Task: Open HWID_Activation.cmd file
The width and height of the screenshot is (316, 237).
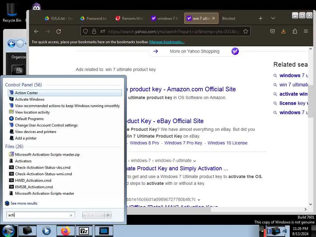Action: pos(65,180)
